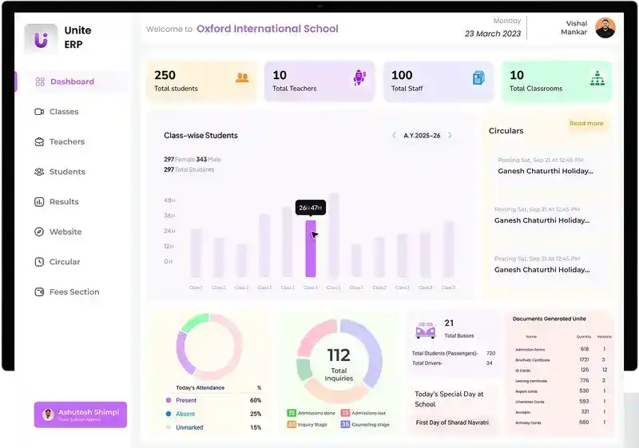639x448 pixels.
Task: Click the attendance donut chart green segment
Action: (196, 323)
